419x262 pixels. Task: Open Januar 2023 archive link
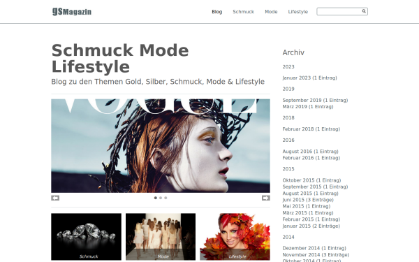click(x=309, y=78)
